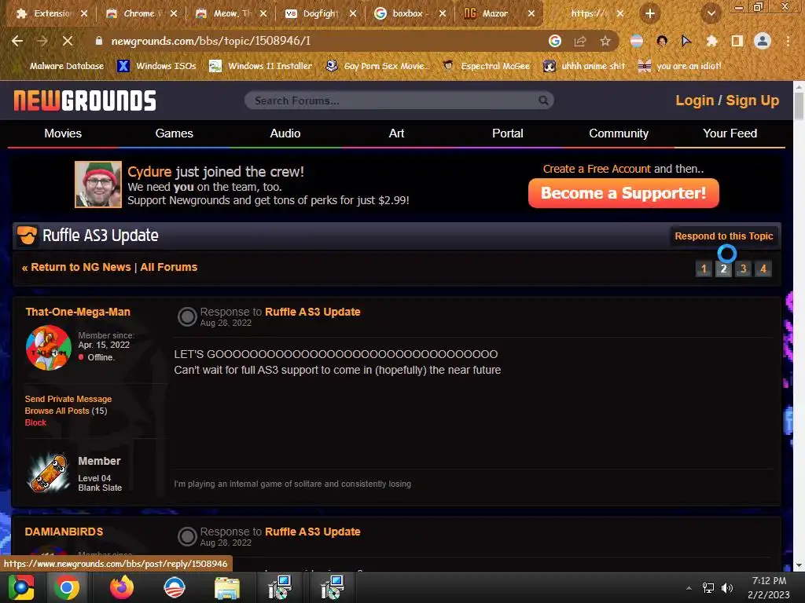805x603 pixels.
Task: Focus the Search Forums input field
Action: (x=399, y=100)
